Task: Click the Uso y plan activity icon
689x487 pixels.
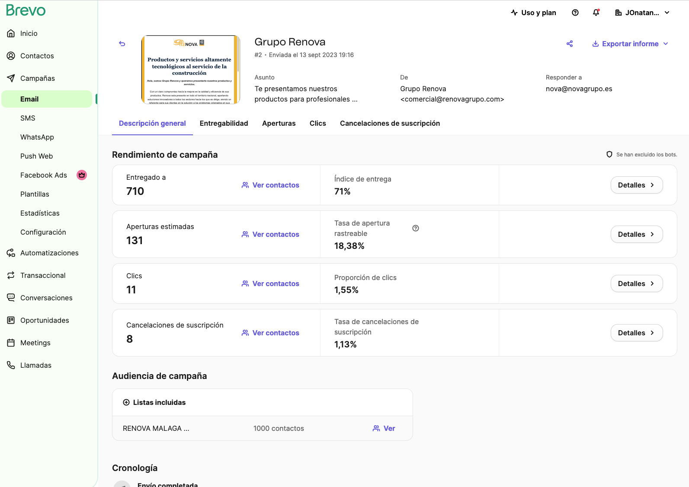Action: (x=514, y=13)
